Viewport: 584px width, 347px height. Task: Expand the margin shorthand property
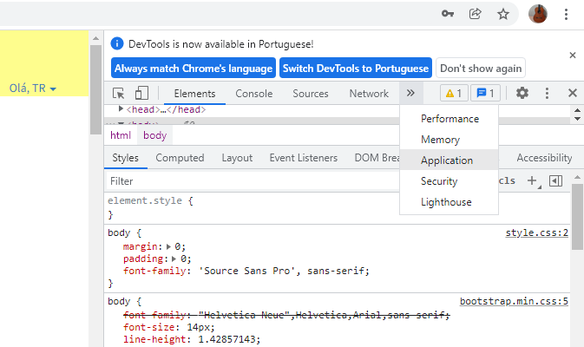coord(168,246)
